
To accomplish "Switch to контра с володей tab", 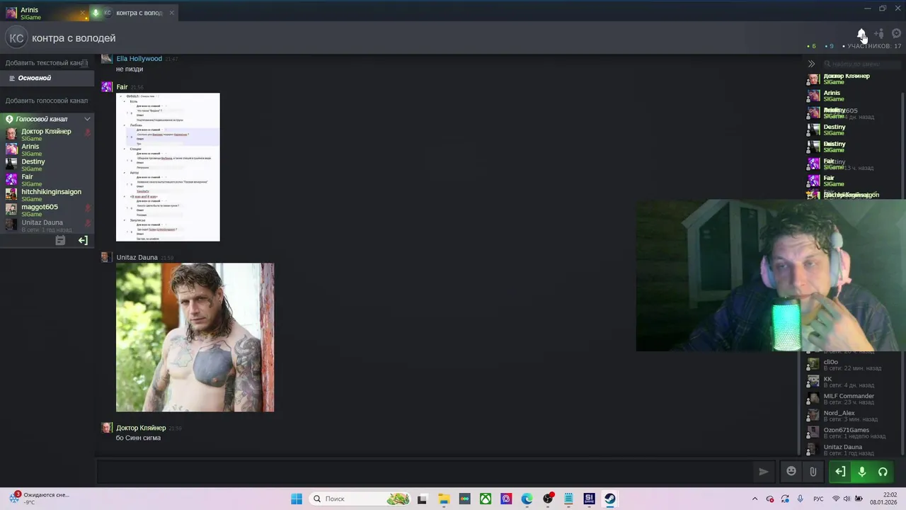I will tap(133, 13).
